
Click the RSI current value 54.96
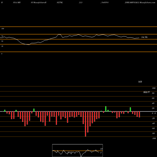click(144, 37)
